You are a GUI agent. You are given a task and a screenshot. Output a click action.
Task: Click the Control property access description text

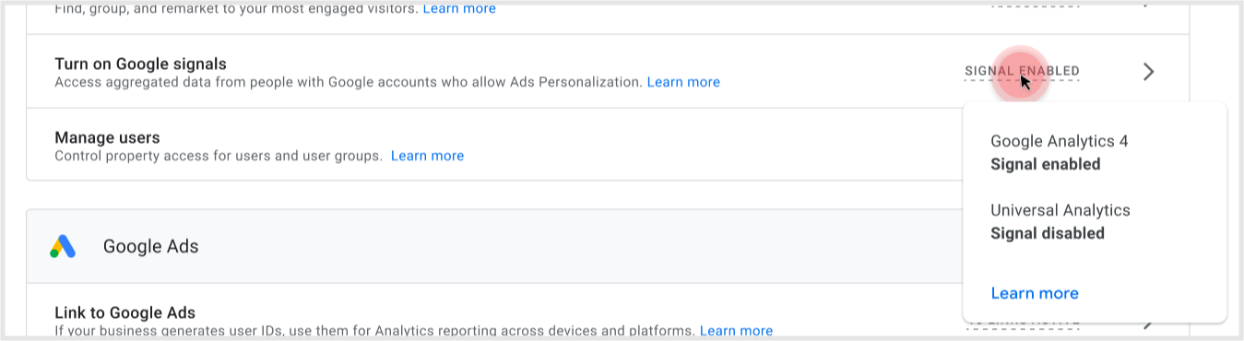(x=219, y=156)
